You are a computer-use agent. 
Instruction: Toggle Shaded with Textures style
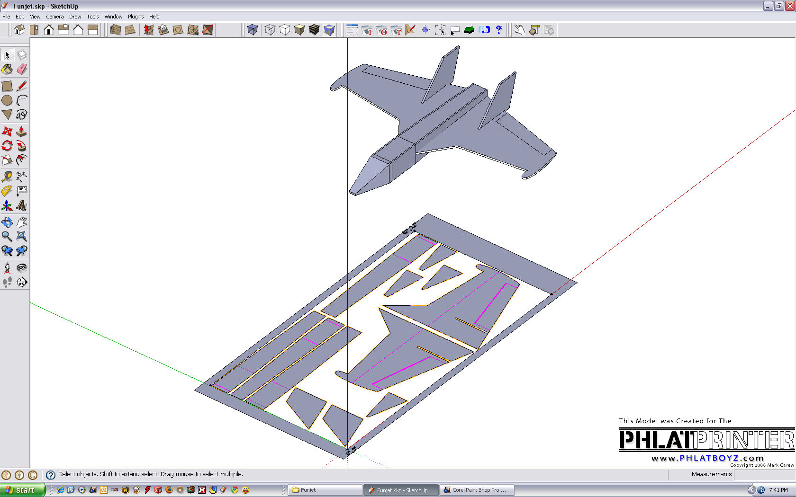(x=314, y=30)
